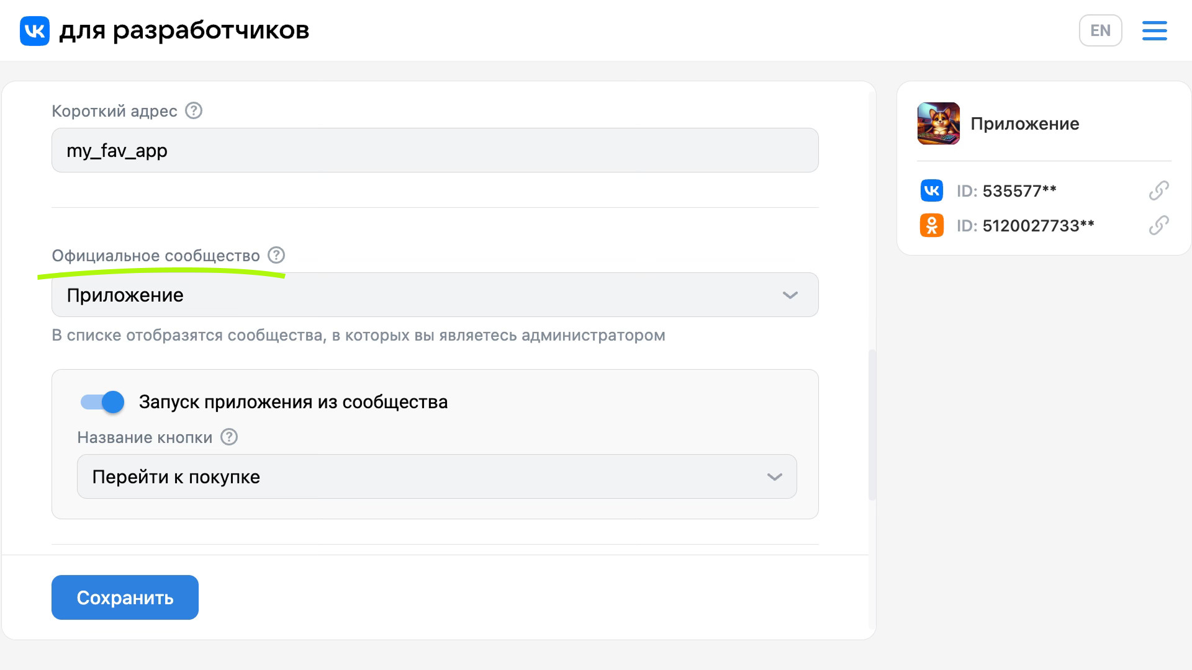The width and height of the screenshot is (1192, 670).
Task: Open the hamburger navigation menu
Action: (1154, 30)
